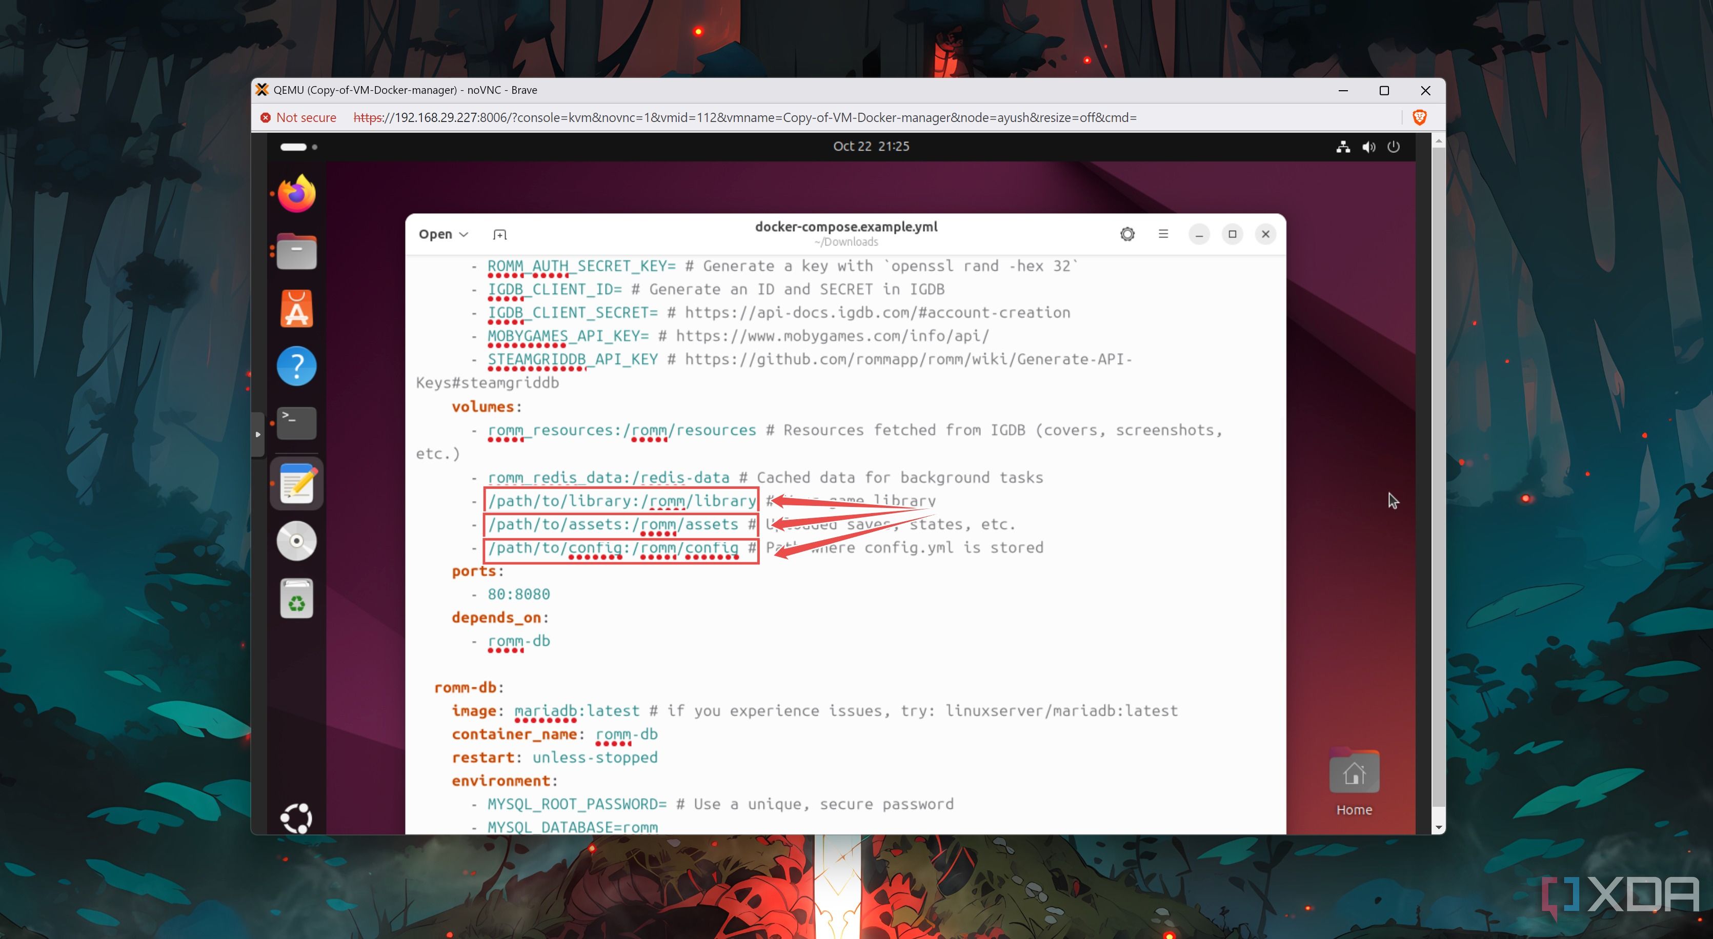Click the Not secure warning icon
This screenshot has width=1713, height=939.
click(265, 117)
